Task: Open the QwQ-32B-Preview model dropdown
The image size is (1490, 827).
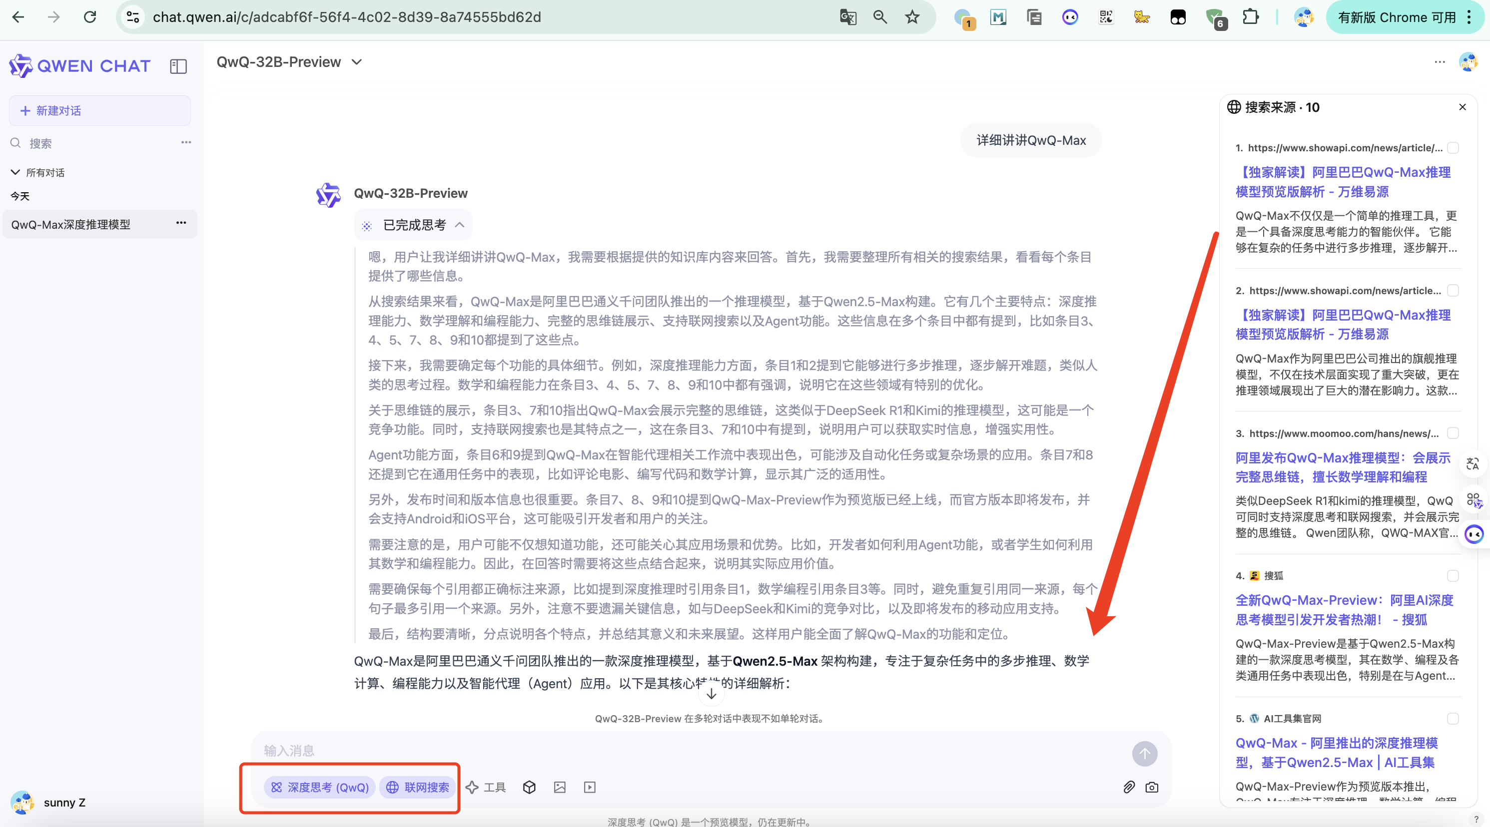Action: pyautogui.click(x=290, y=62)
